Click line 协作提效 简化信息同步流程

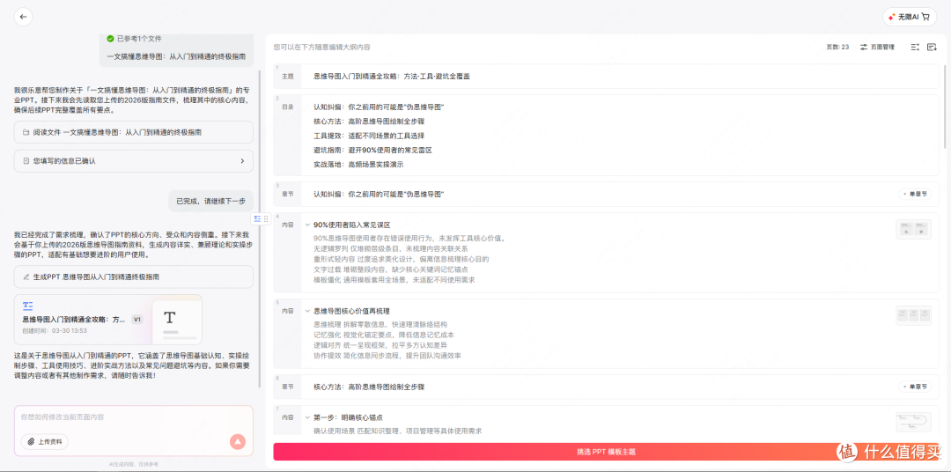[387, 356]
